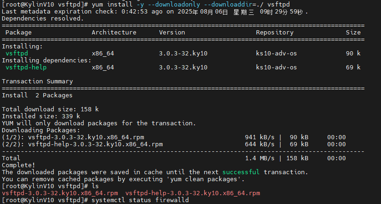Click the 'Dependencies resolved.' line
This screenshot has width=381, height=204.
(43, 18)
